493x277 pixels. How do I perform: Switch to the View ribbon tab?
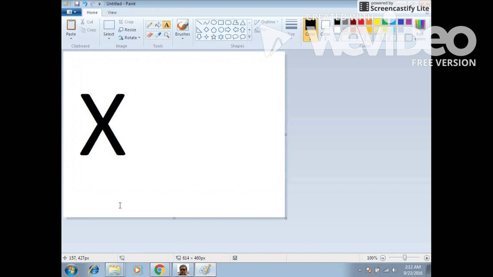tap(112, 12)
